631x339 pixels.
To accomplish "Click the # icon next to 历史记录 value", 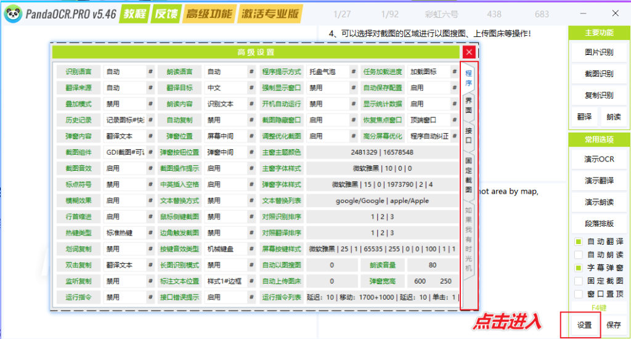I will 150,120.
